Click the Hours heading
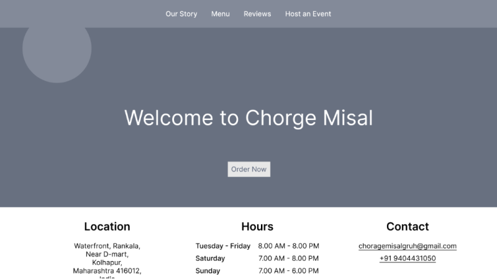Viewport: 497px width, 279px height. 257,227
